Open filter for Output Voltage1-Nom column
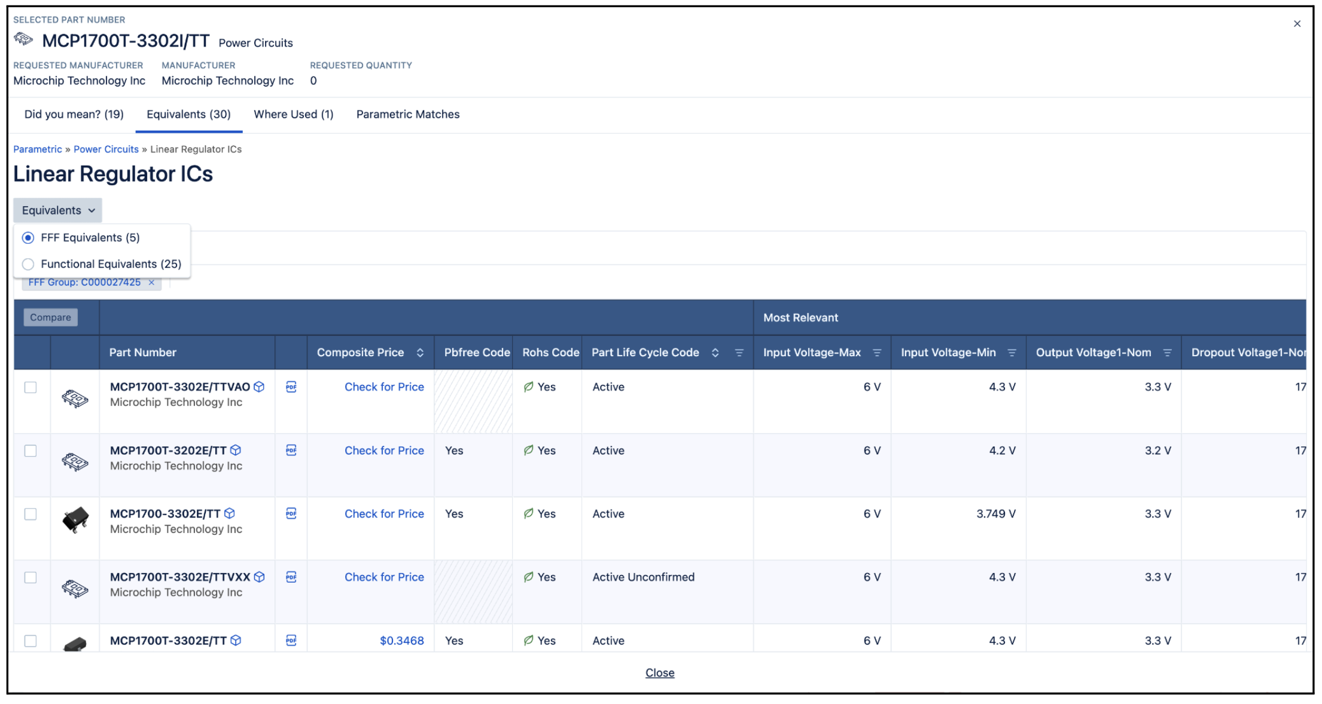This screenshot has height=704, width=1322. (1167, 353)
